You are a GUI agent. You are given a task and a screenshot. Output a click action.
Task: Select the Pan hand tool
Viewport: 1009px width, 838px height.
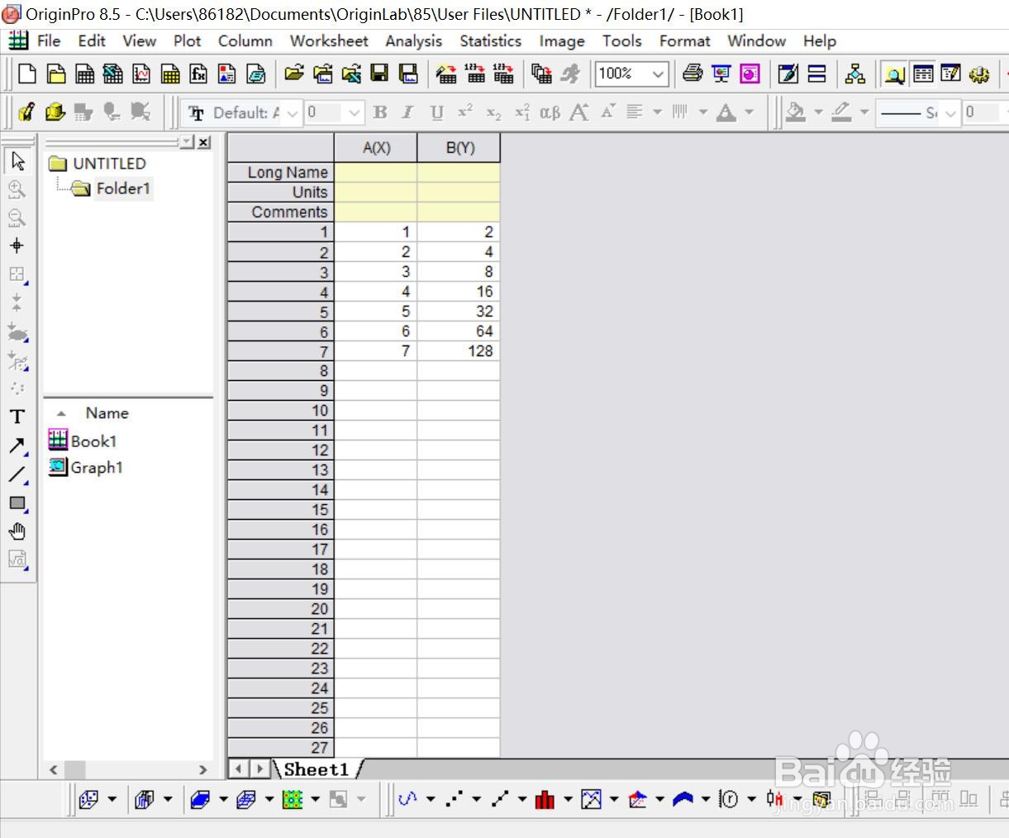tap(17, 531)
